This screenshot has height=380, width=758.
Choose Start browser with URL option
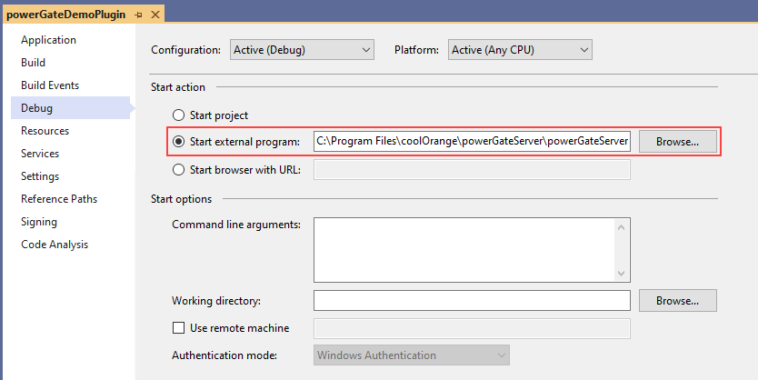pos(179,169)
